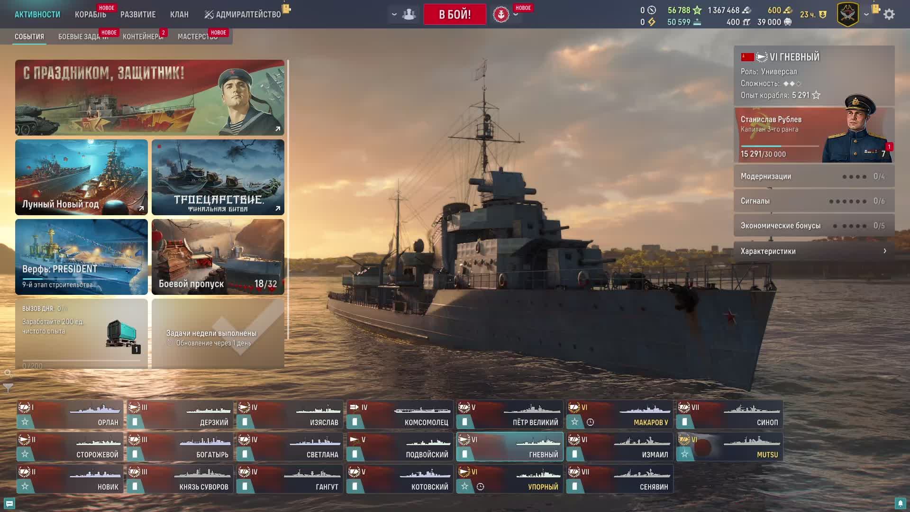Open ship carousel filter funnel icon
The height and width of the screenshot is (512, 910).
(8, 388)
